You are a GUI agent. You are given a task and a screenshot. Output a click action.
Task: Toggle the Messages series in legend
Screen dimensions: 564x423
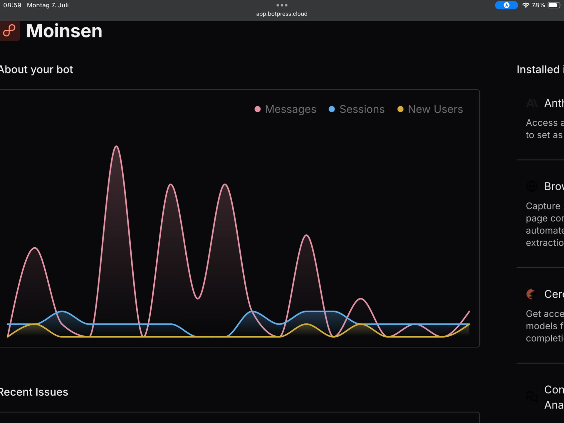click(x=290, y=109)
